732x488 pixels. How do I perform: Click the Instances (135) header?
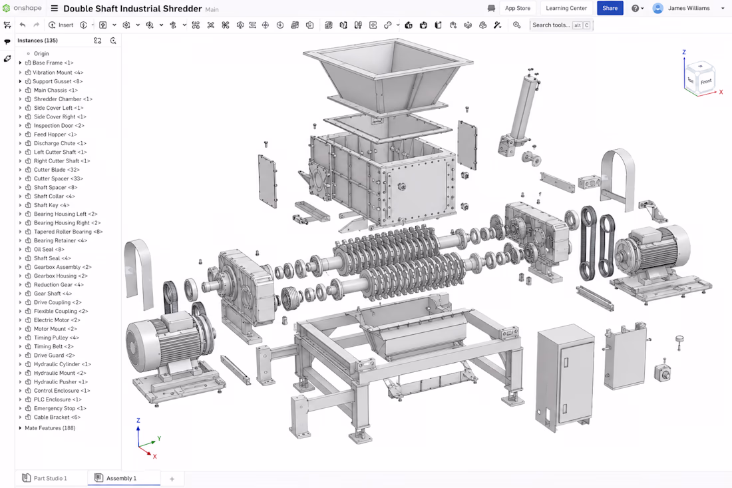pos(37,41)
